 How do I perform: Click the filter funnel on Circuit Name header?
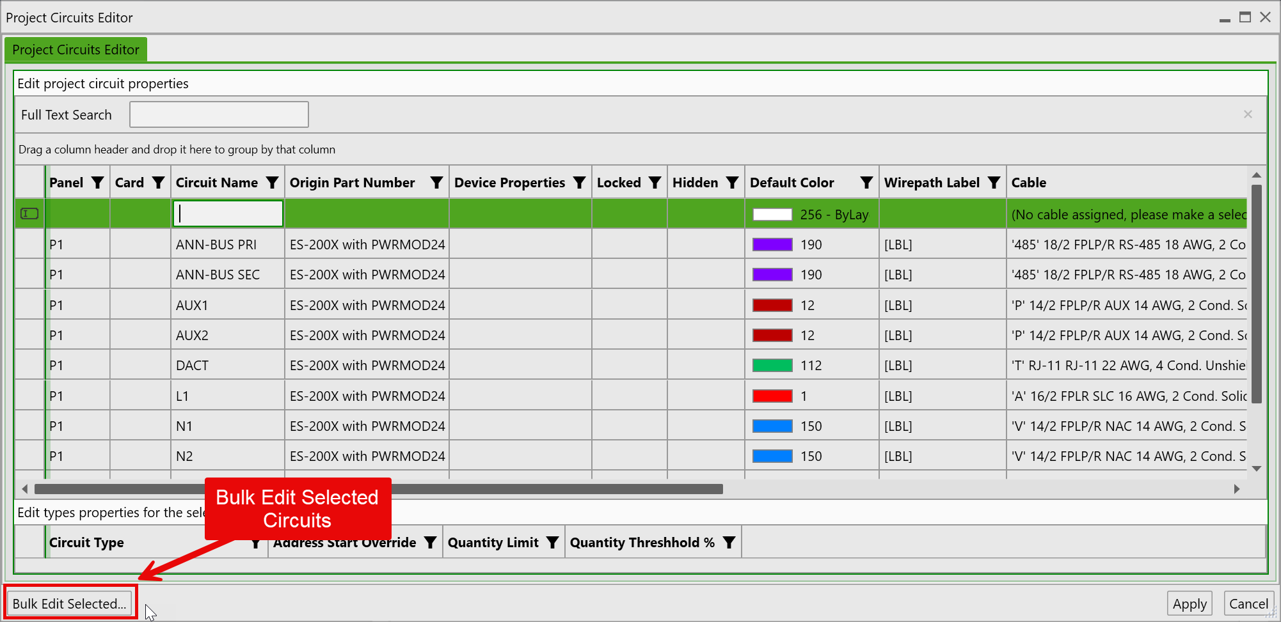[x=273, y=182]
